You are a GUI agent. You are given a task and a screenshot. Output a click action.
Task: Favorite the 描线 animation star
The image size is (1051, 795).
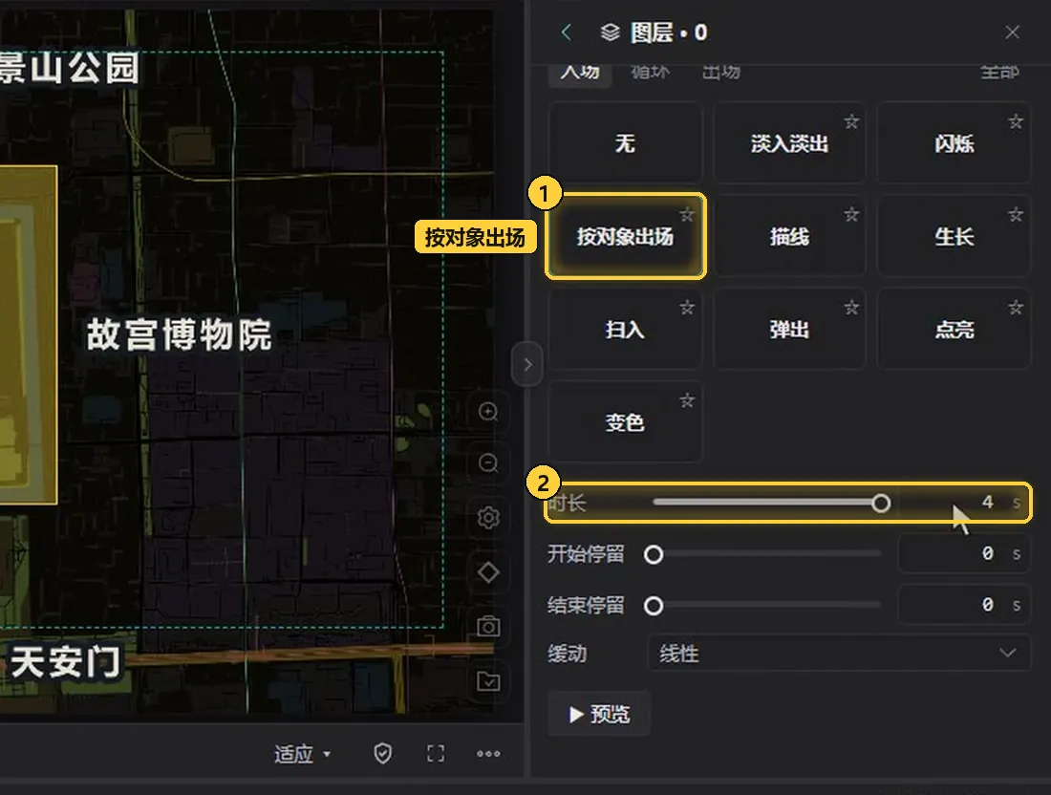[x=851, y=214]
